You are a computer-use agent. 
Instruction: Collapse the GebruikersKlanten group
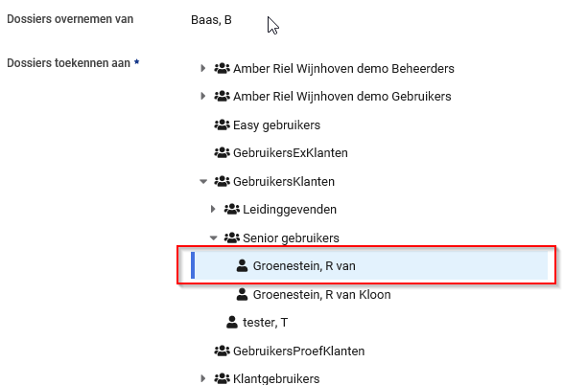[x=202, y=180]
